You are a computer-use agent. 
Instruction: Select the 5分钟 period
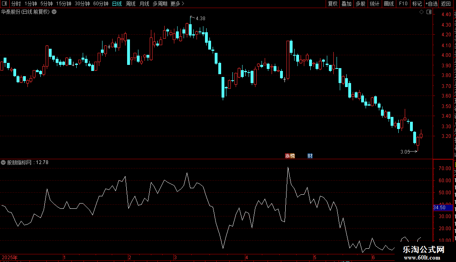[x=46, y=4]
